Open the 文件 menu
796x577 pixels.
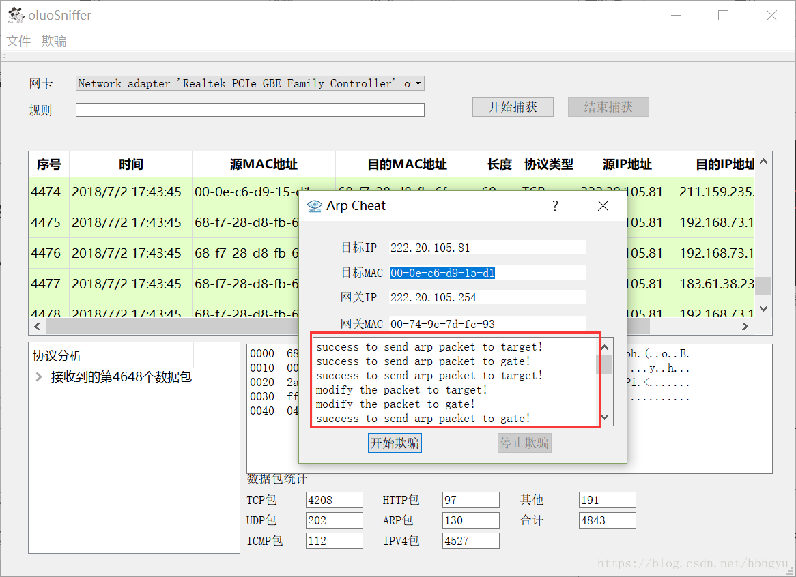[x=18, y=41]
